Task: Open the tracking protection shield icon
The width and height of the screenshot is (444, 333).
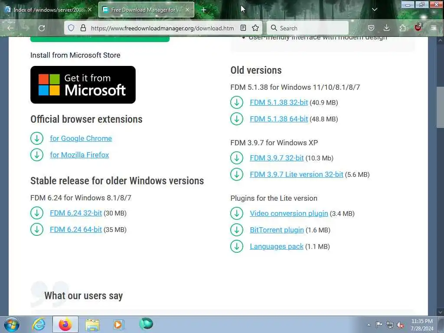Action: [71, 28]
